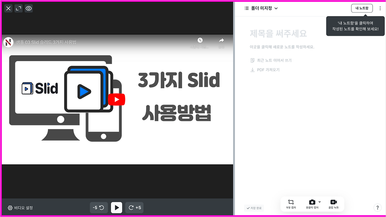The height and width of the screenshot is (217, 386).
Task: Skip forward with the +5 button
Action: pos(134,207)
